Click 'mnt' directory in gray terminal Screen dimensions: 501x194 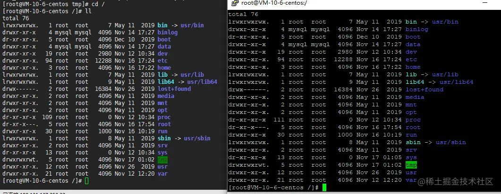(x=162, y=103)
